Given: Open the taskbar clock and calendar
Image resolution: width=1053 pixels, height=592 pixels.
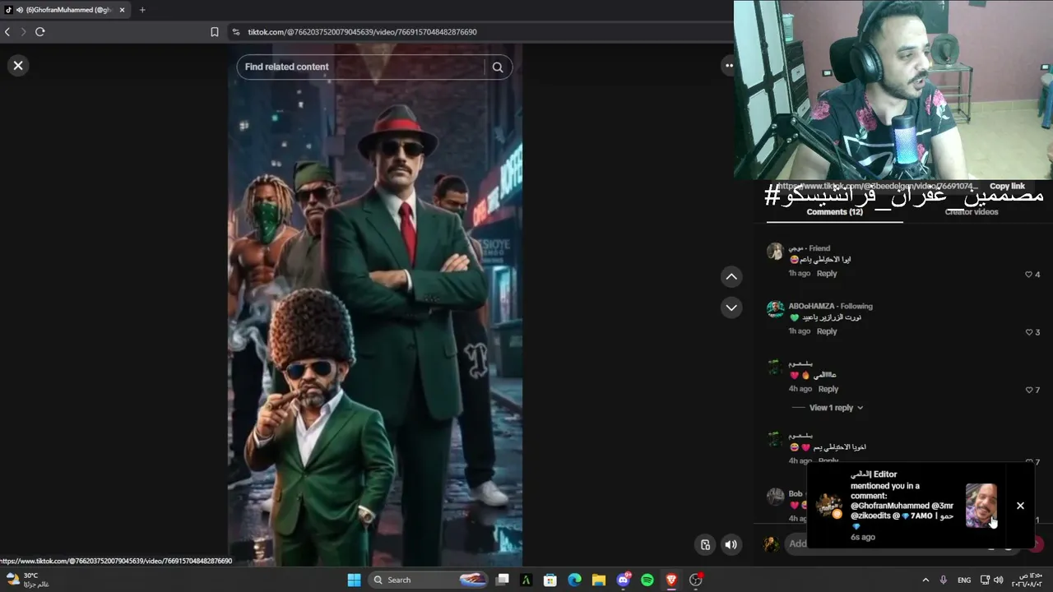Looking at the screenshot, I should (1028, 580).
